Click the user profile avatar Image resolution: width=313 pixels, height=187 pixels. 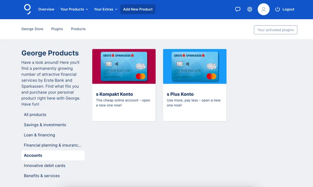(x=263, y=9)
